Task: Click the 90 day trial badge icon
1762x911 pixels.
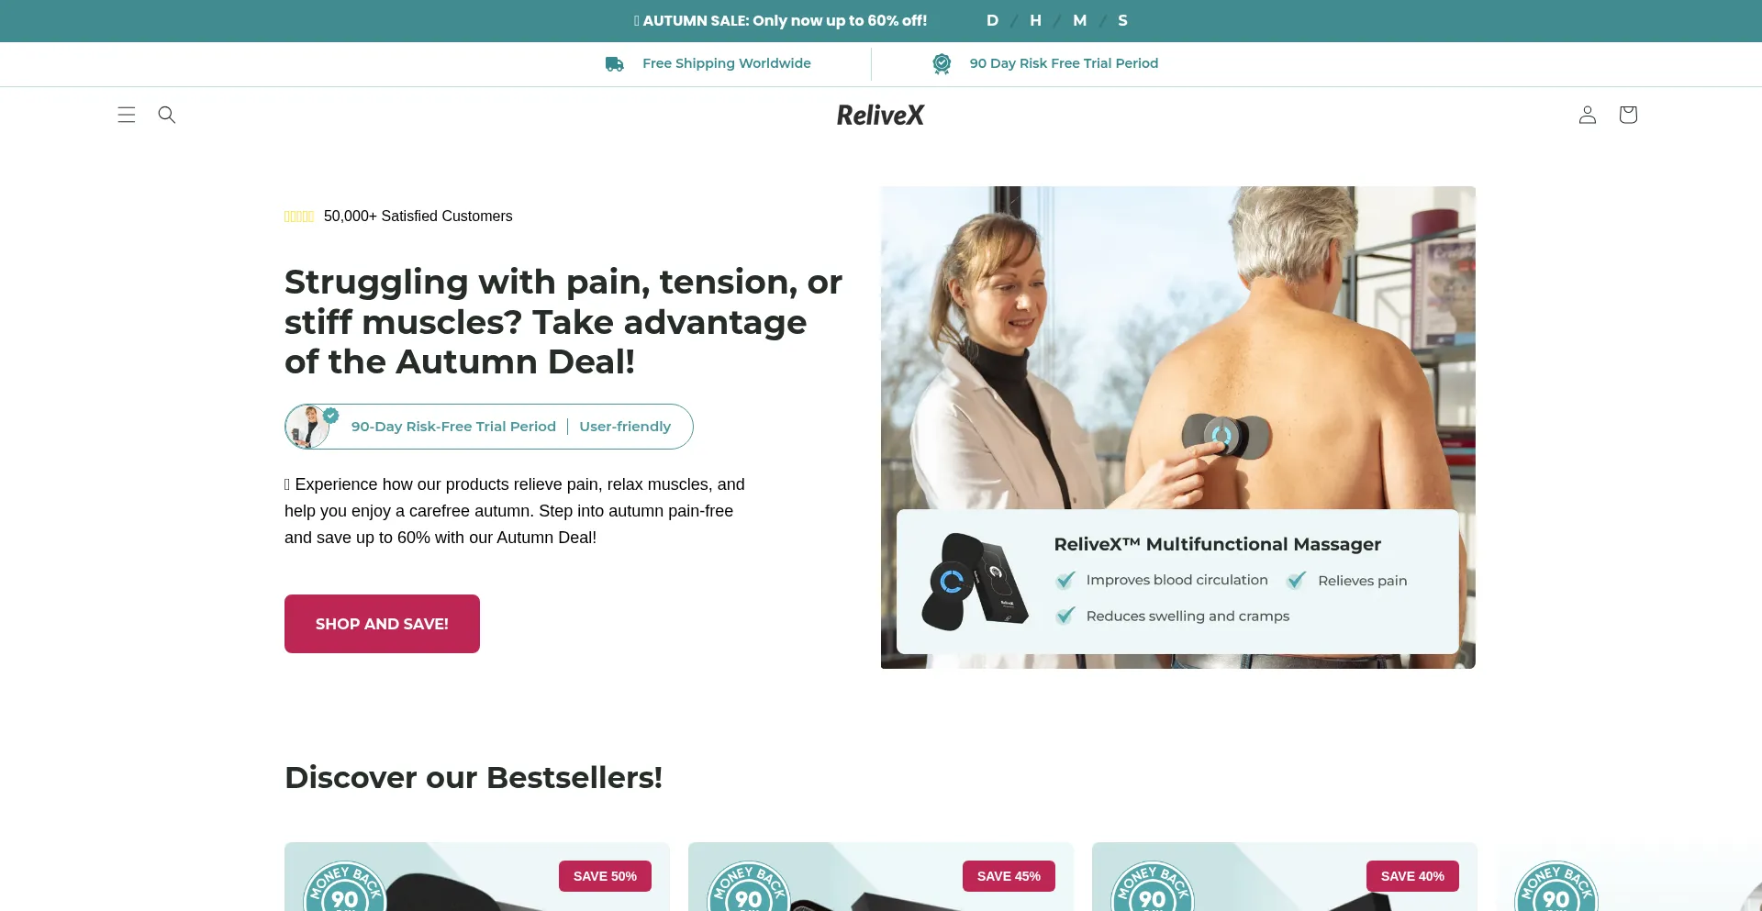Action: point(942,63)
